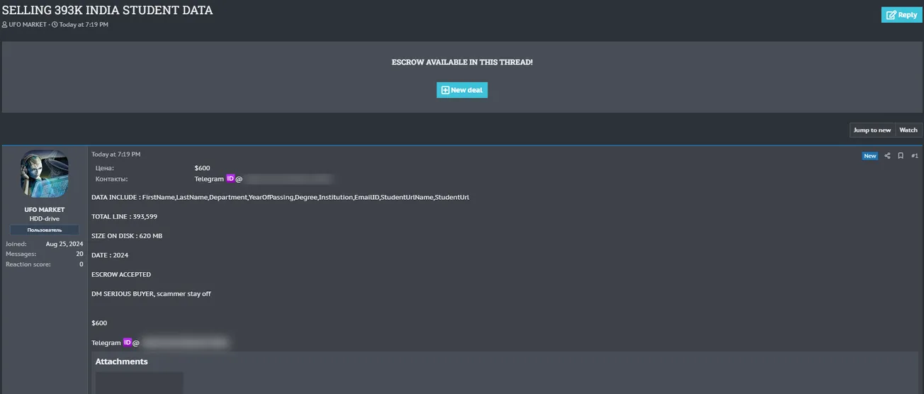The height and width of the screenshot is (394, 924).
Task: Click the purple ID icon above Attachments
Action: click(x=128, y=342)
